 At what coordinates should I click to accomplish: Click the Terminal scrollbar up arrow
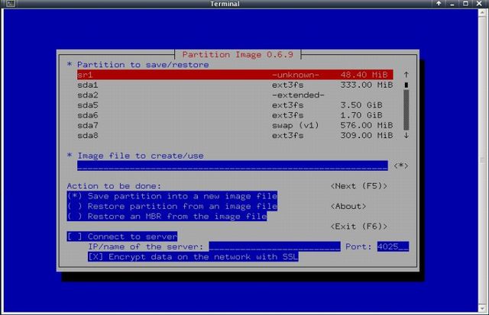pyautogui.click(x=482, y=12)
